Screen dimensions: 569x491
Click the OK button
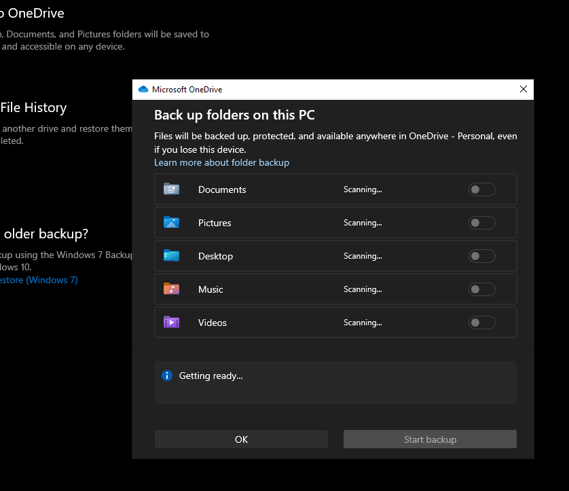[241, 439]
